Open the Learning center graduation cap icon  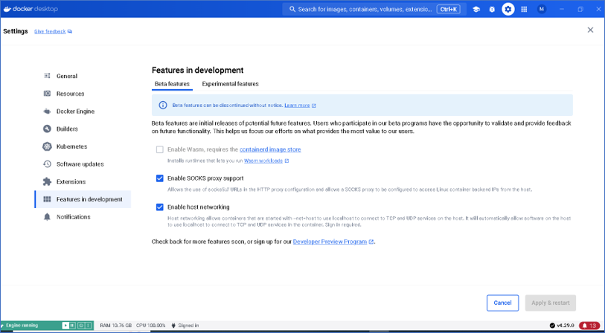[476, 9]
